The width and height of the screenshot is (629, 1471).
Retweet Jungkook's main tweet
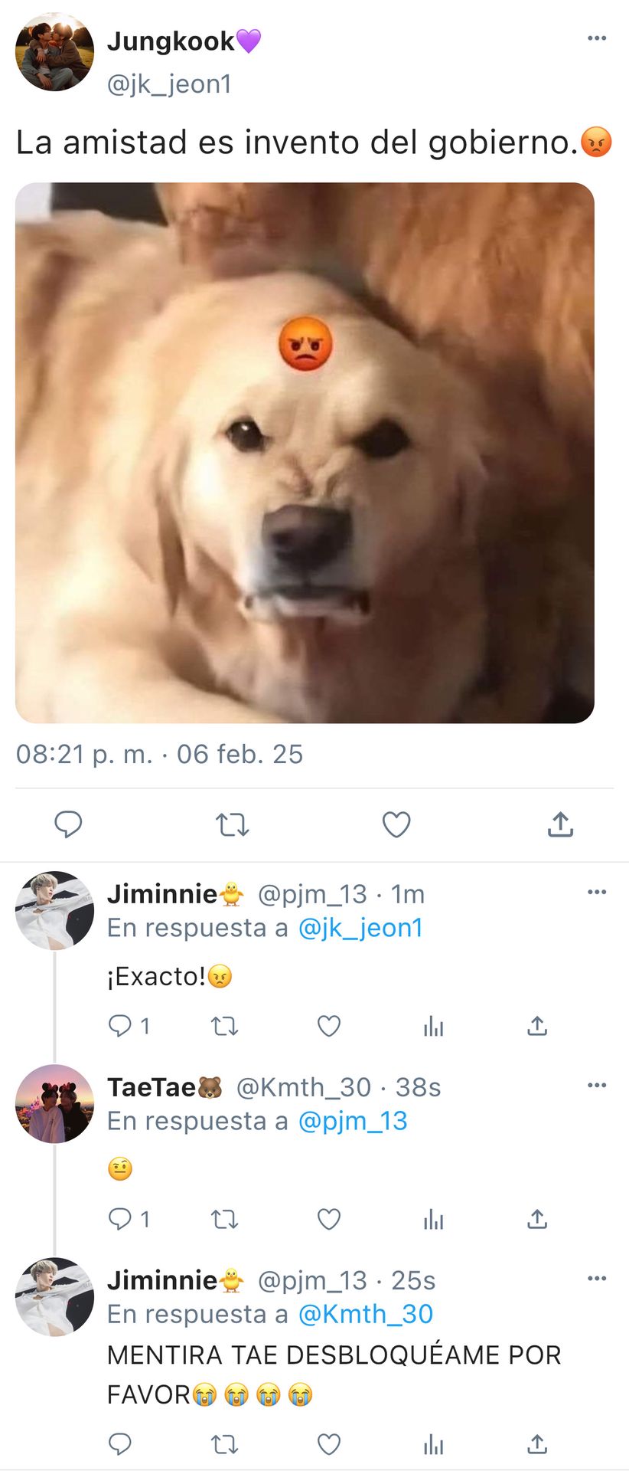(232, 824)
